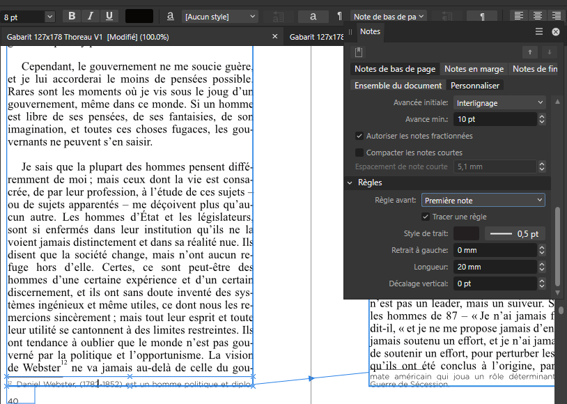Click the 'Retrait à gauche' stepper
This screenshot has height=404, width=567.
pyautogui.click(x=542, y=250)
